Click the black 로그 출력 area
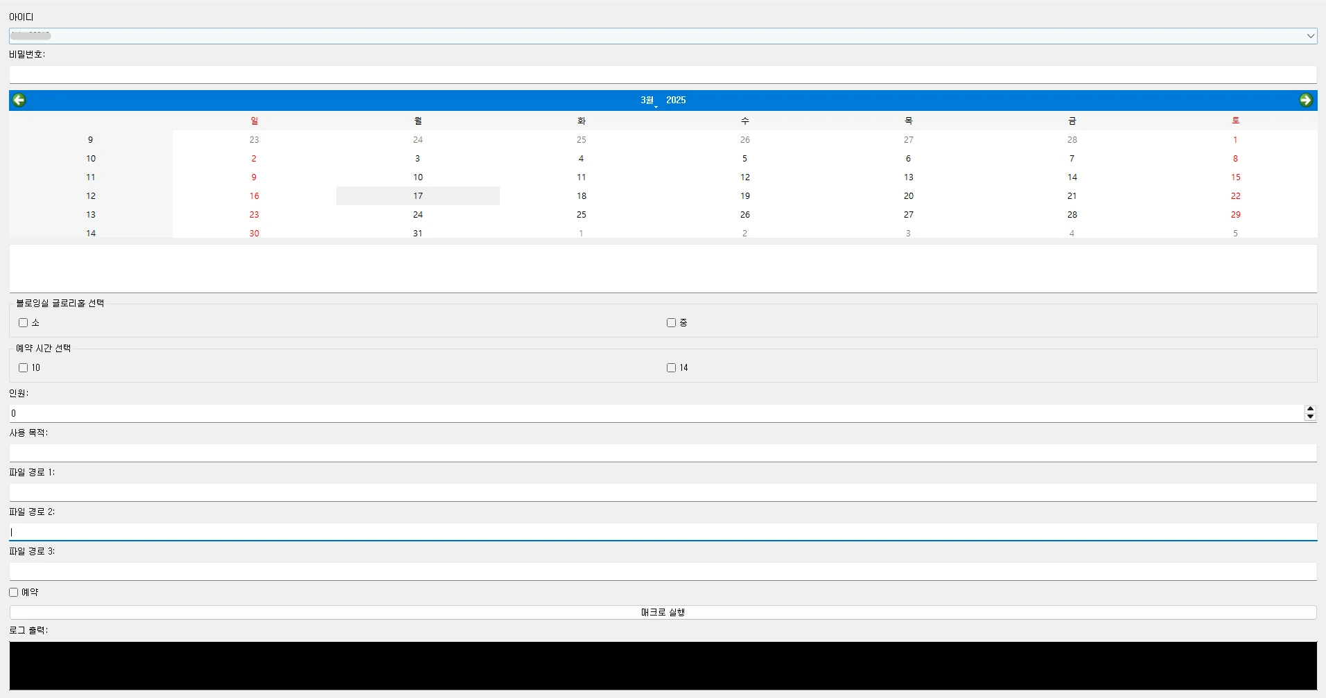Image resolution: width=1326 pixels, height=698 pixels. click(663, 665)
